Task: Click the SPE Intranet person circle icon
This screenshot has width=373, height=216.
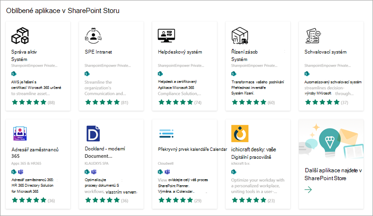Action: (93, 36)
